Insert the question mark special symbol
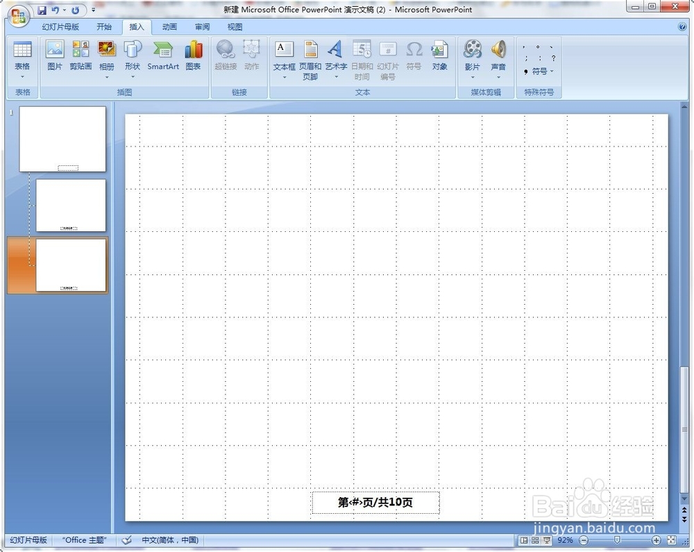The height and width of the screenshot is (552, 694). point(553,58)
